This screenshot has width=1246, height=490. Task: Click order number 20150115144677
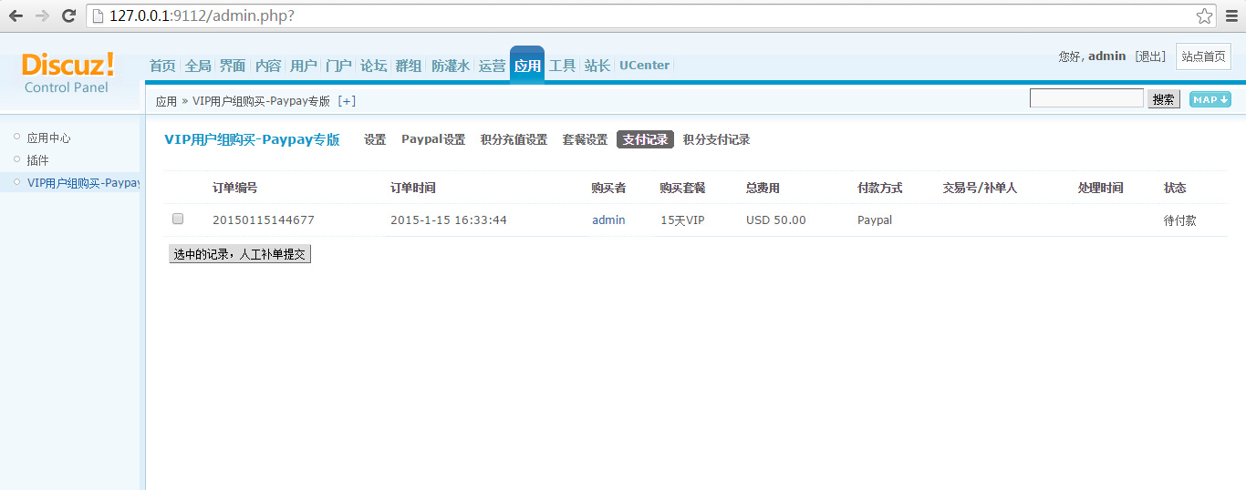(264, 220)
